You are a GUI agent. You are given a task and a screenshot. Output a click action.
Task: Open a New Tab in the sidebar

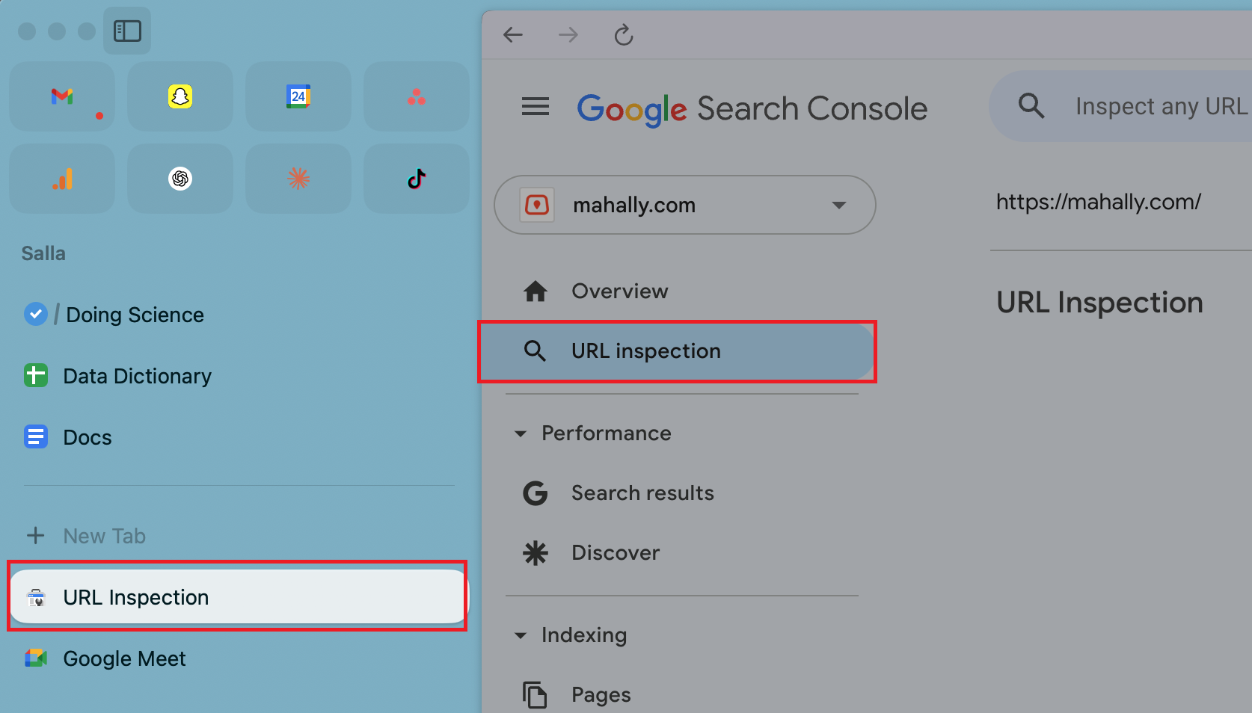(104, 535)
